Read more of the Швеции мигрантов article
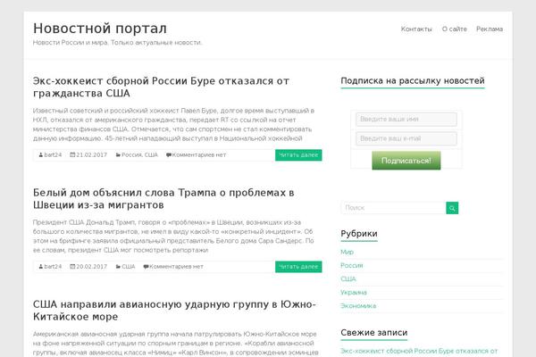536x357 pixels. pos(298,267)
